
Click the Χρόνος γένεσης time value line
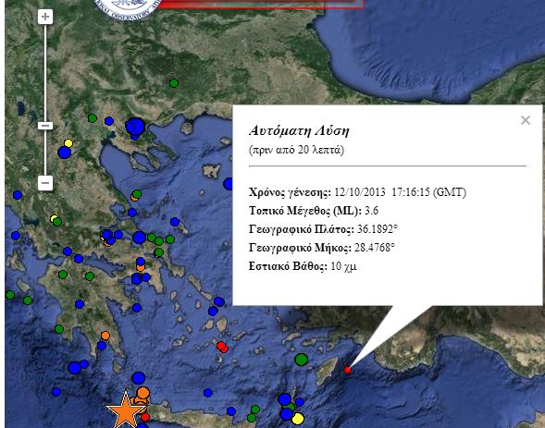pyautogui.click(x=357, y=192)
